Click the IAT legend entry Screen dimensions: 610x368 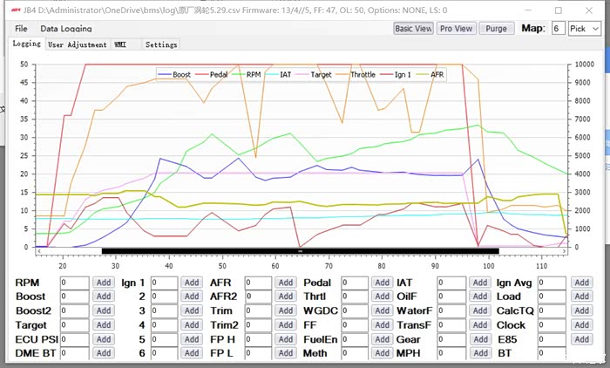pos(279,74)
